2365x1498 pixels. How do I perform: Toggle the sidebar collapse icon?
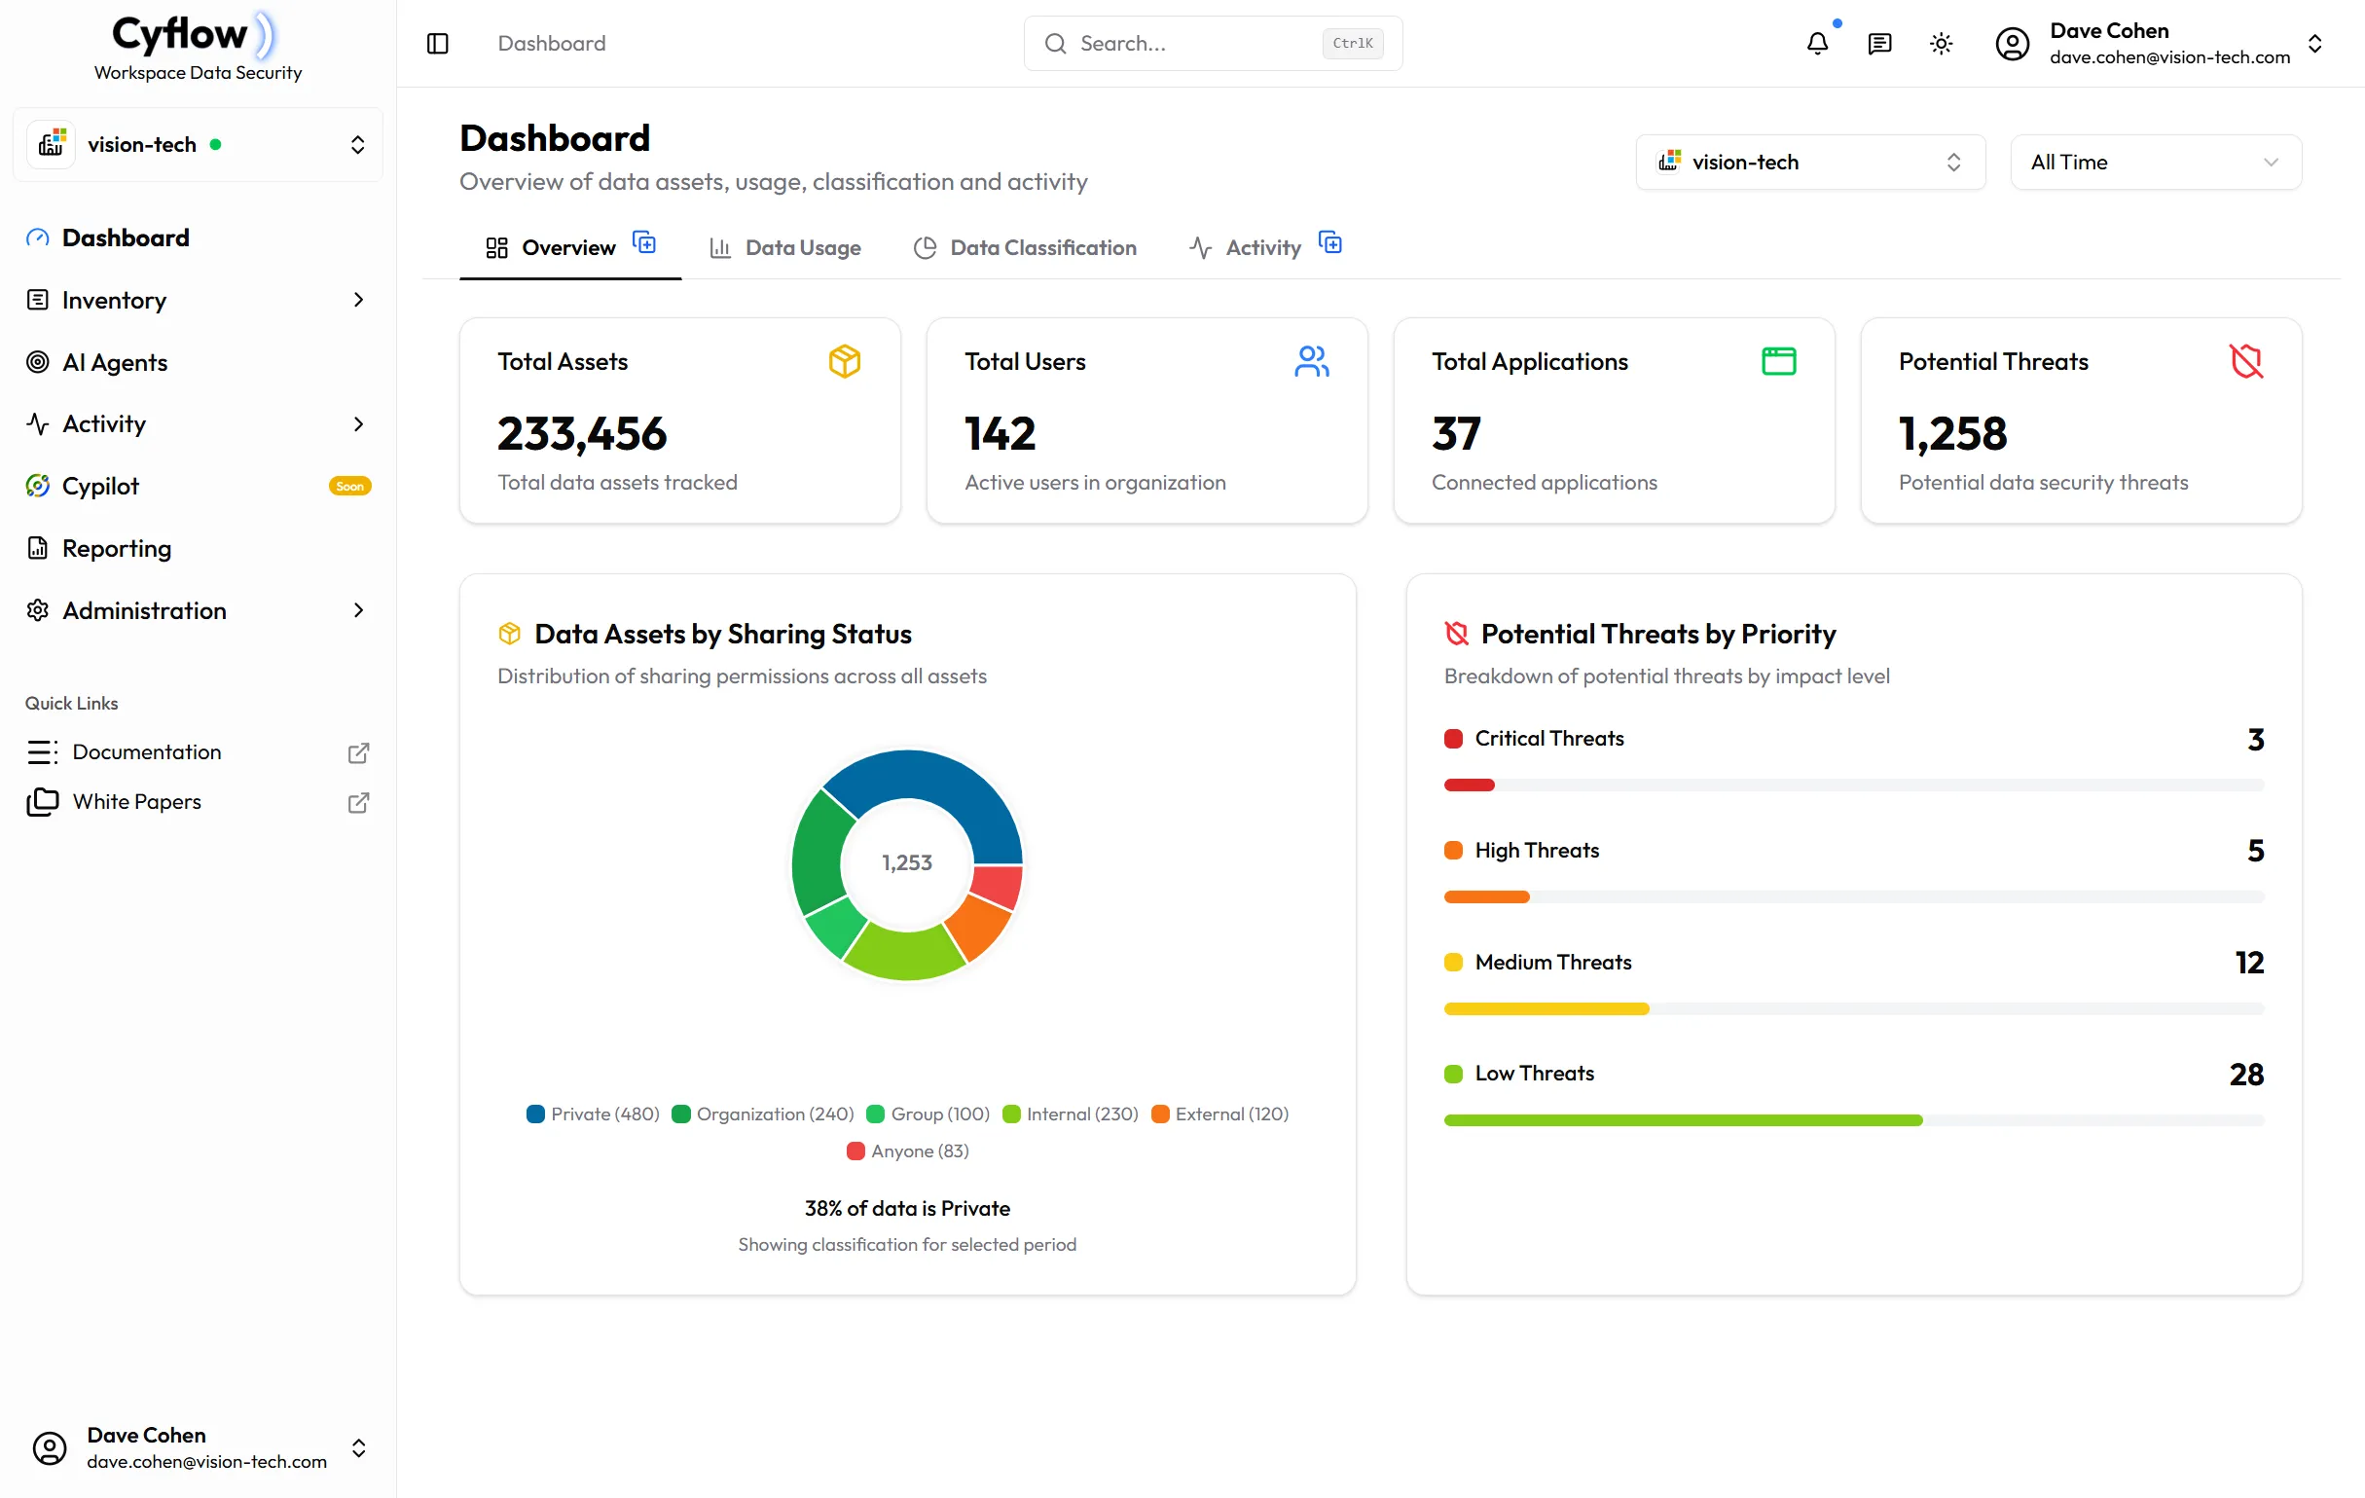[x=437, y=43]
